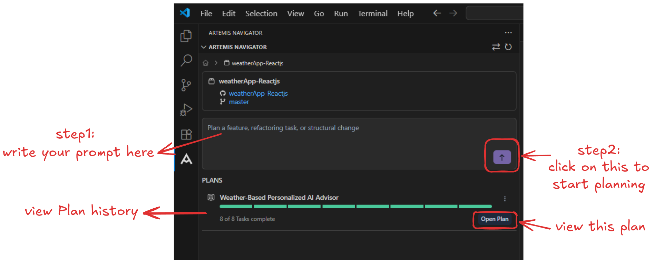This screenshot has height=262, width=654.
Task: Open options menu for the Weather-Based plan
Action: (505, 199)
